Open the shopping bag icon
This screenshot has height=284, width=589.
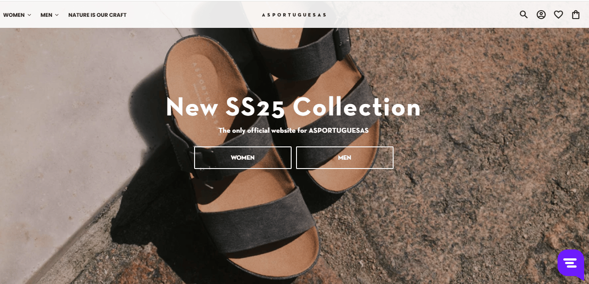tap(576, 15)
